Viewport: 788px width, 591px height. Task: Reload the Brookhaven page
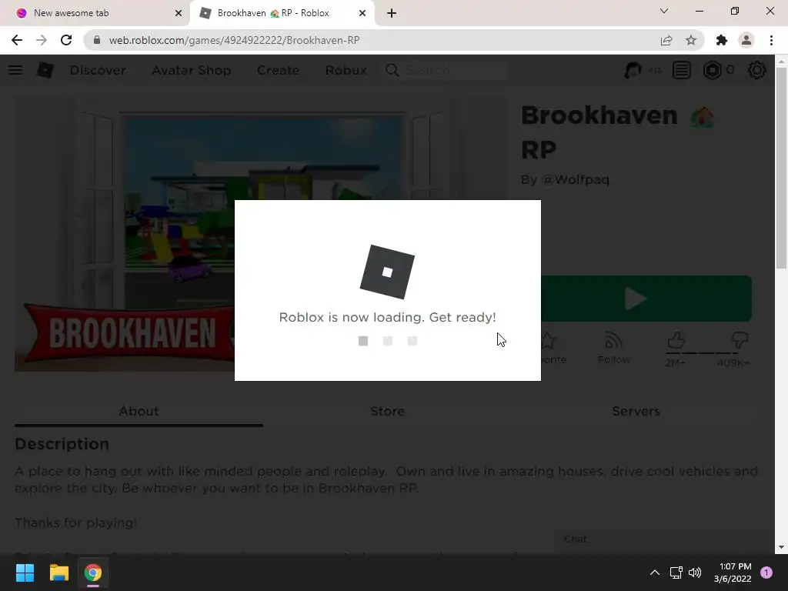pos(66,40)
